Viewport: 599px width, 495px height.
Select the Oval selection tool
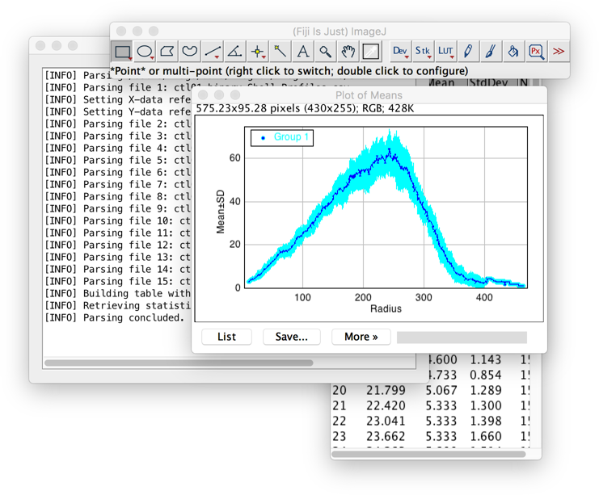pyautogui.click(x=145, y=51)
